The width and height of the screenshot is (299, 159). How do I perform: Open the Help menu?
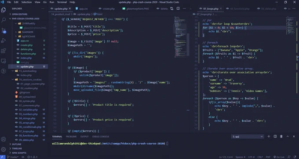(72, 2)
